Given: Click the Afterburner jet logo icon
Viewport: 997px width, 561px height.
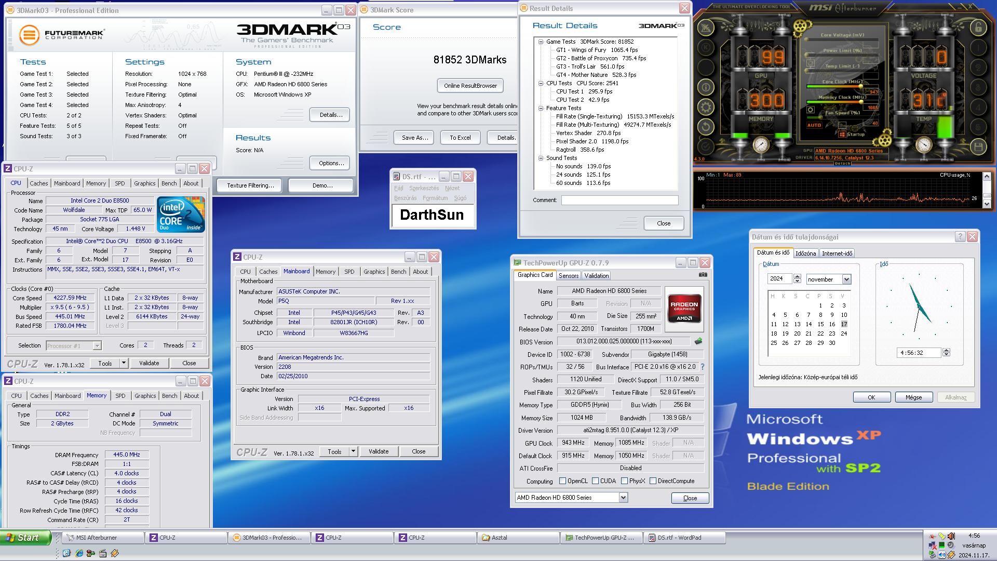Looking at the screenshot, I should pyautogui.click(x=705, y=28).
